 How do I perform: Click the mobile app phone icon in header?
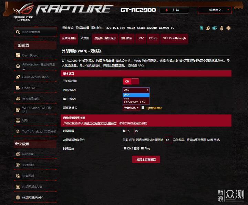201,28
